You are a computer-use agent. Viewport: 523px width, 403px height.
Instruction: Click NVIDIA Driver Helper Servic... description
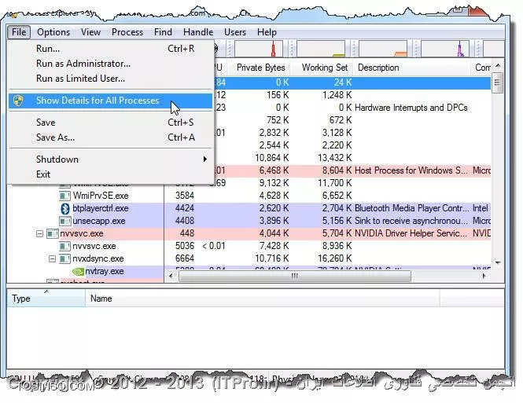pyautogui.click(x=411, y=233)
